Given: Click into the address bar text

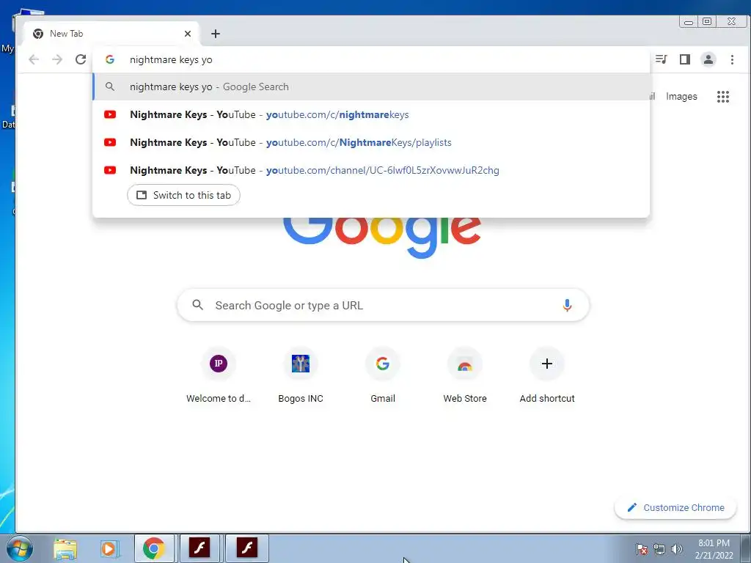Looking at the screenshot, I should pyautogui.click(x=171, y=60).
